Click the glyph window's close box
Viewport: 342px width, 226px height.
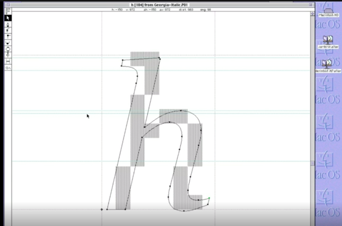tap(8, 5)
